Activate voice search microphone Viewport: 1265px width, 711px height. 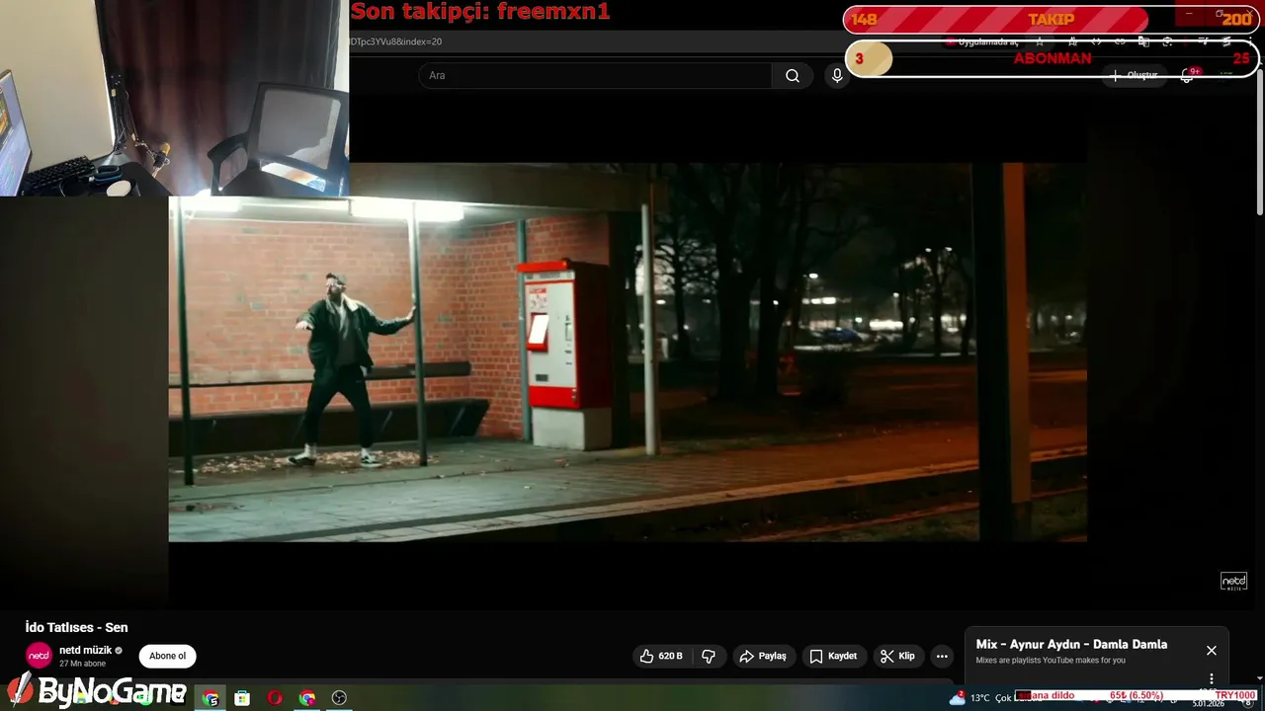tap(837, 76)
